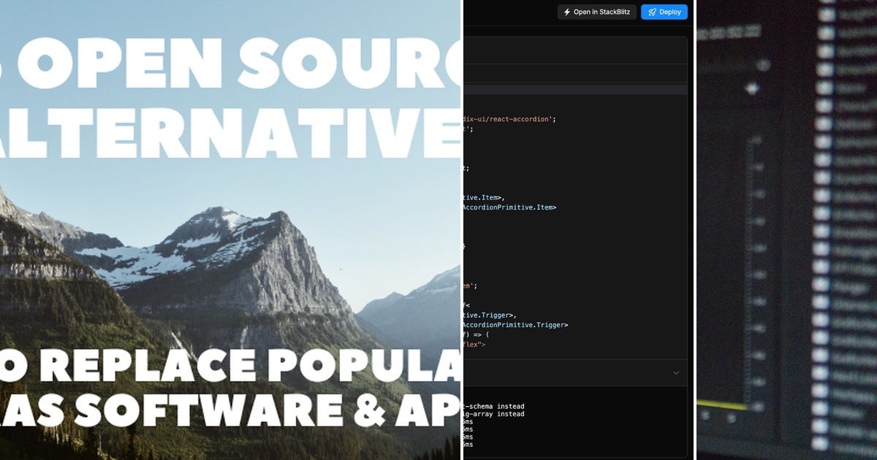Click the terminal screen photo on the right

click(786, 230)
